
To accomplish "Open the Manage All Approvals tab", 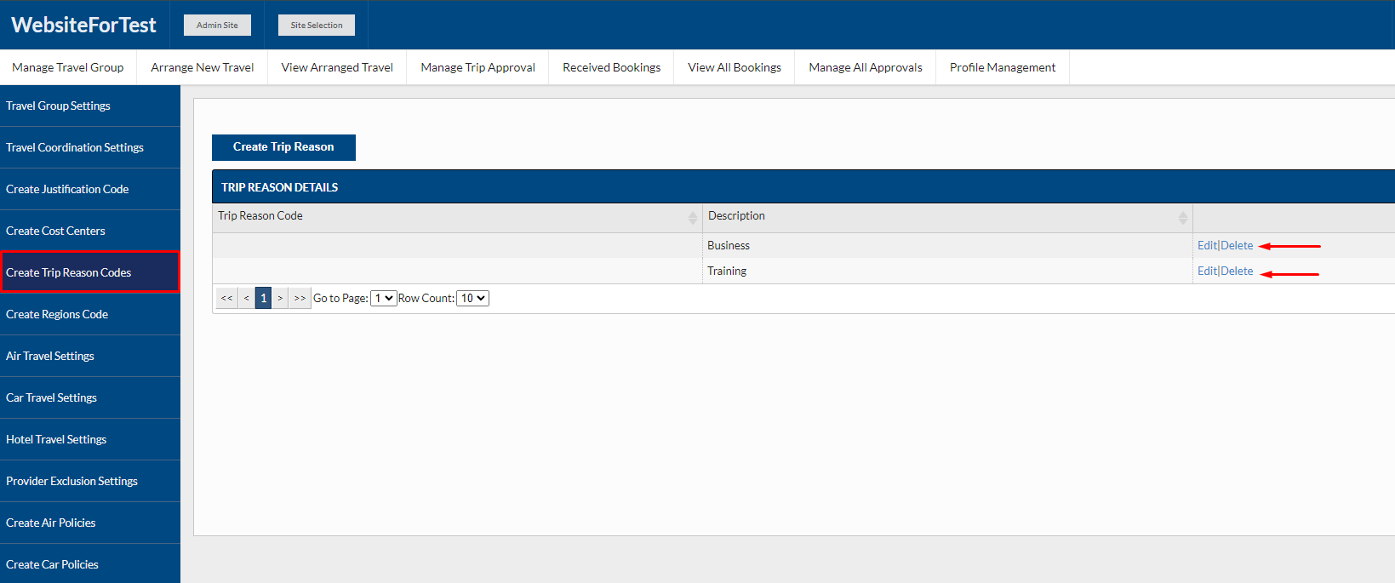I will pyautogui.click(x=866, y=67).
